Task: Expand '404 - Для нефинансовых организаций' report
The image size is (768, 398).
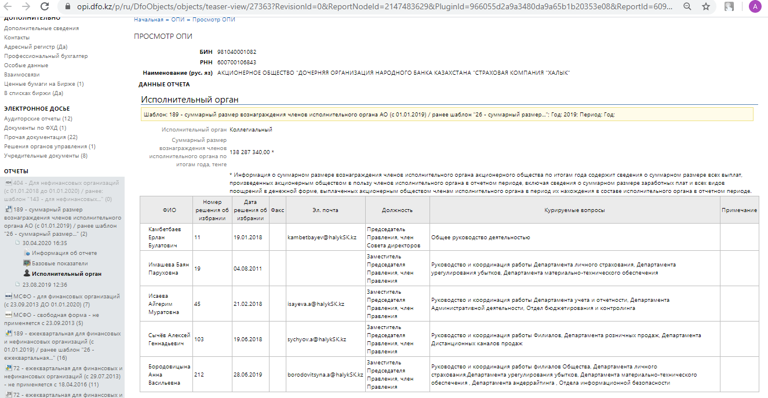Action: pyautogui.click(x=61, y=191)
